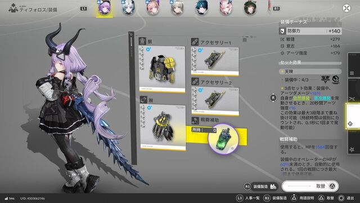
Task: Open the top sidebar tab with list icon
Action: pos(353,65)
